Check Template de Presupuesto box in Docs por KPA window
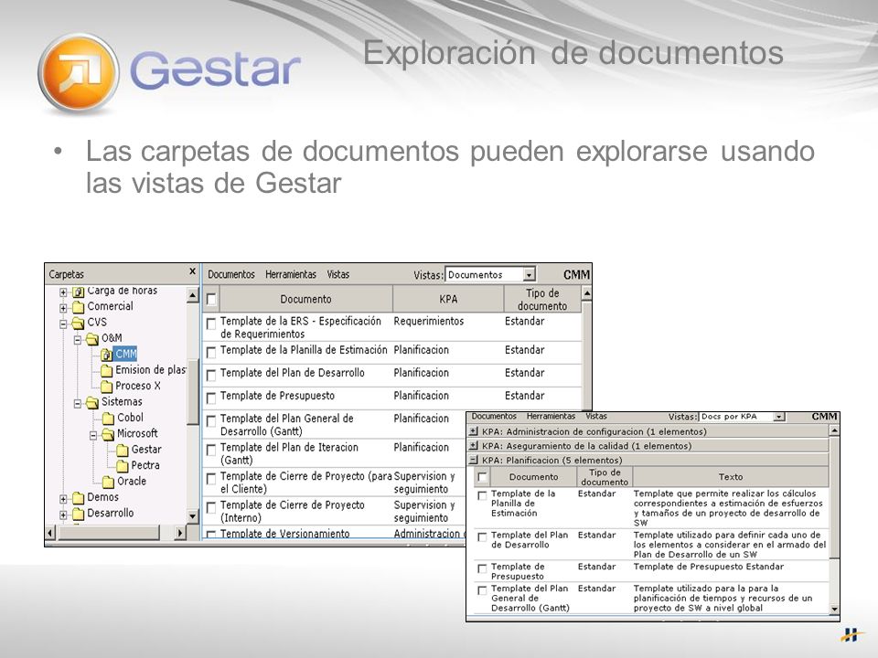878x658 pixels. click(482, 568)
